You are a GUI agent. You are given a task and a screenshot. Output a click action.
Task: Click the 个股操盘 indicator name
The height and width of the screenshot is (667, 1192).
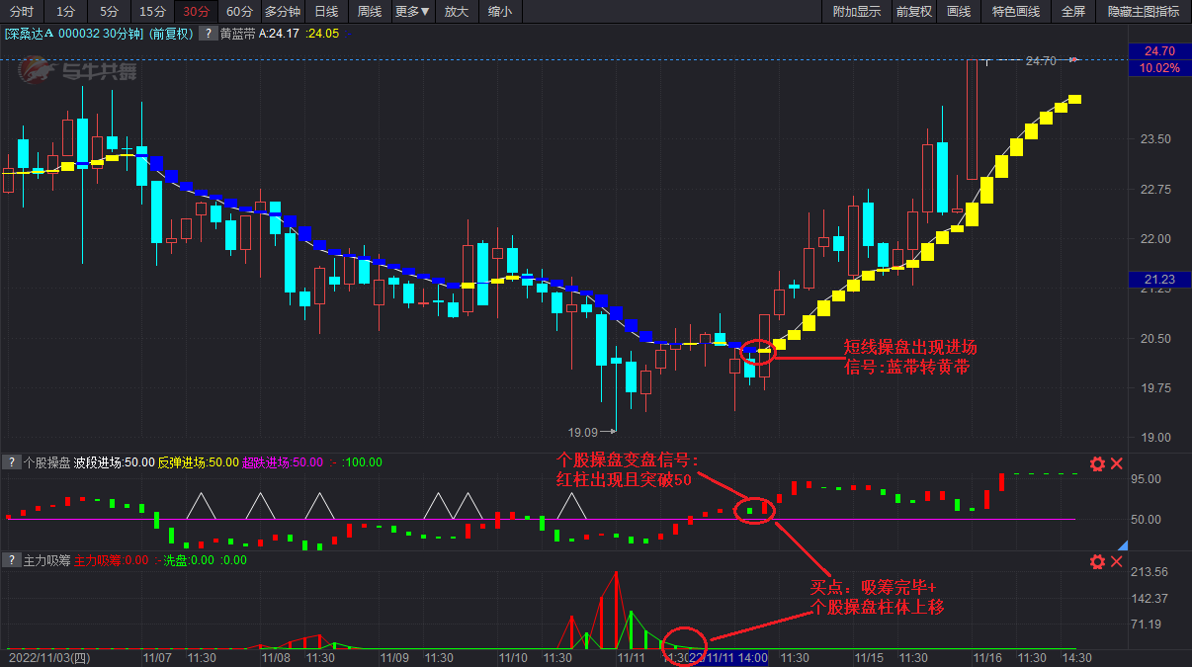coord(46,462)
